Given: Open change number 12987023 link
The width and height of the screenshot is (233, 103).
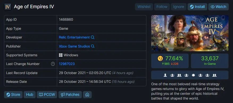Looking at the screenshot, I should pos(67,64).
